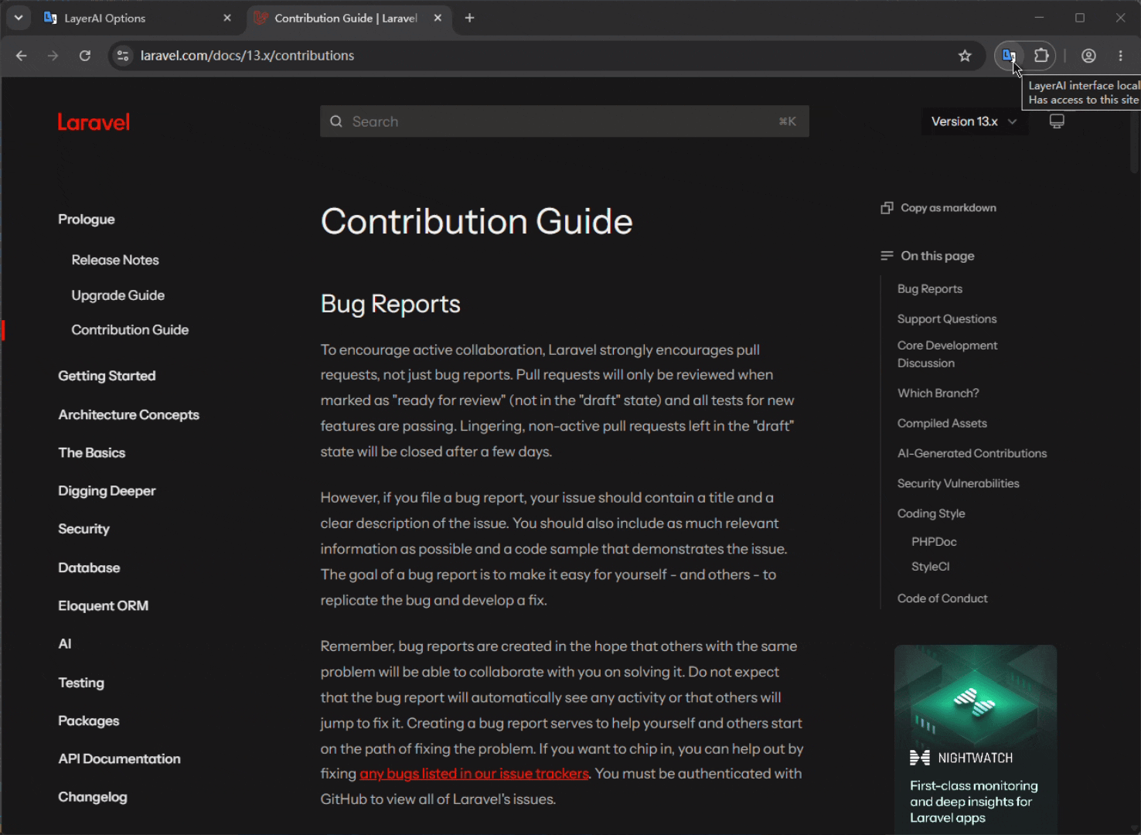
Task: Open Chrome's three-dot menu
Action: (1120, 56)
